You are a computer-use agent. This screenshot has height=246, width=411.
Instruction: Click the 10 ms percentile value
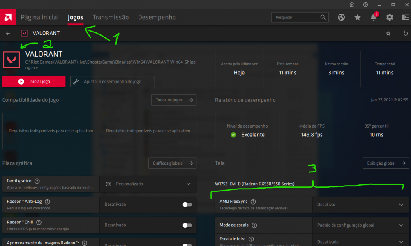tap(376, 135)
